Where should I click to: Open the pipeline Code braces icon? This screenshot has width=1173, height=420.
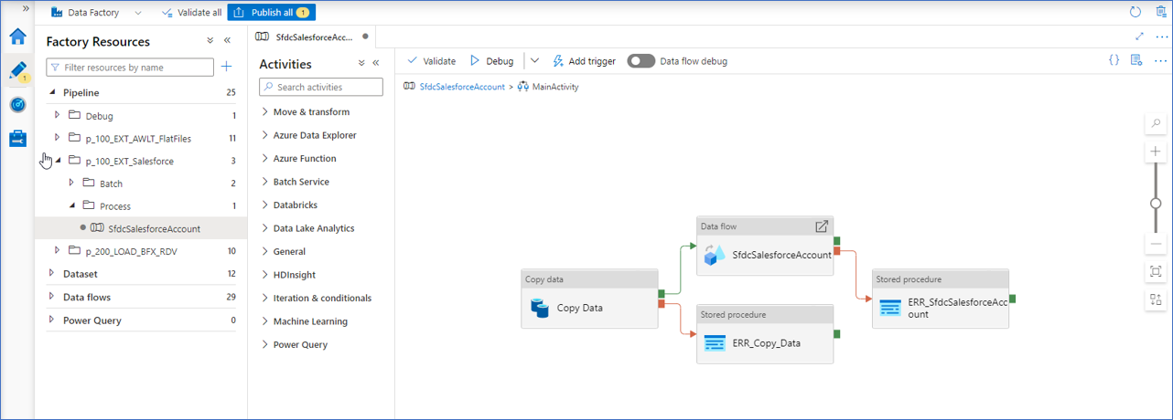(1114, 60)
